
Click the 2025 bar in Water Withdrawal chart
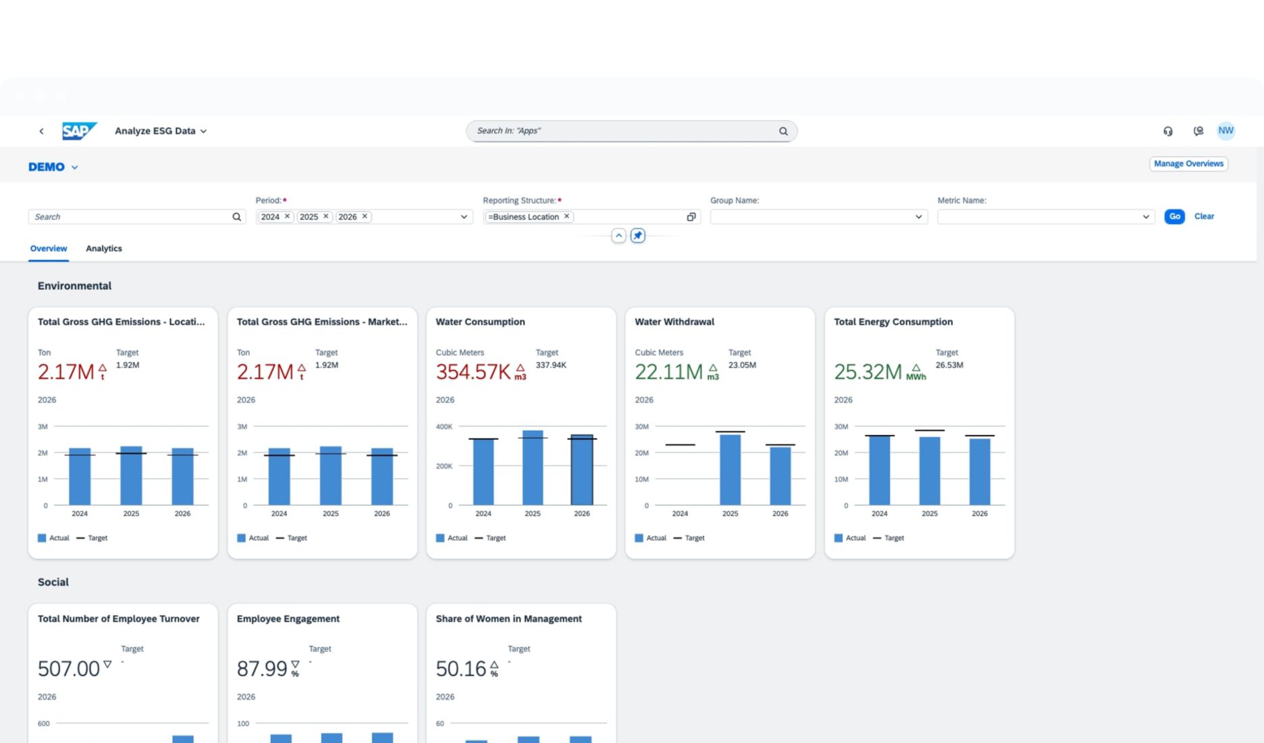point(730,469)
